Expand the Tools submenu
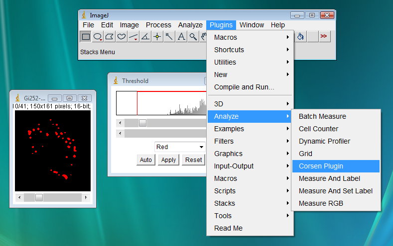The height and width of the screenshot is (246, 393). (x=250, y=216)
